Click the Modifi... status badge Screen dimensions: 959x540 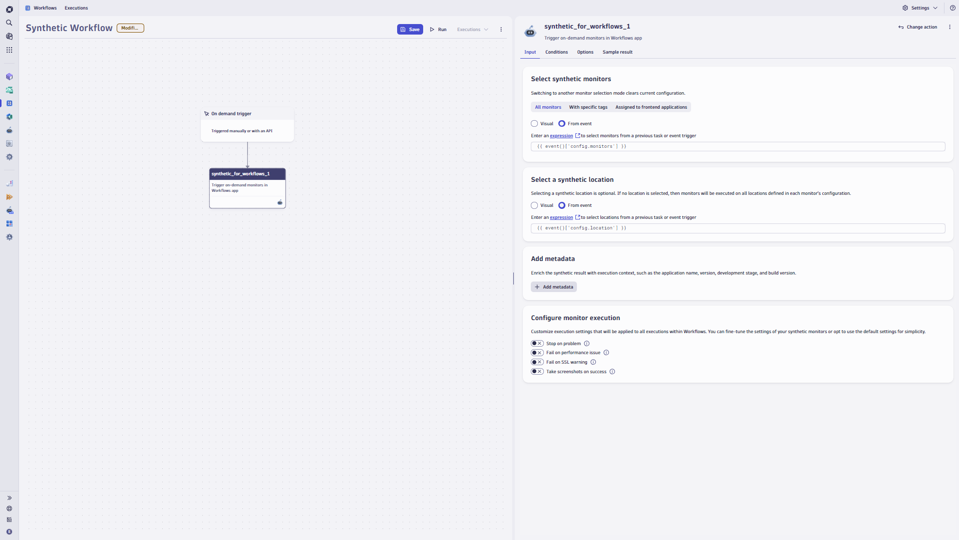pyautogui.click(x=130, y=28)
